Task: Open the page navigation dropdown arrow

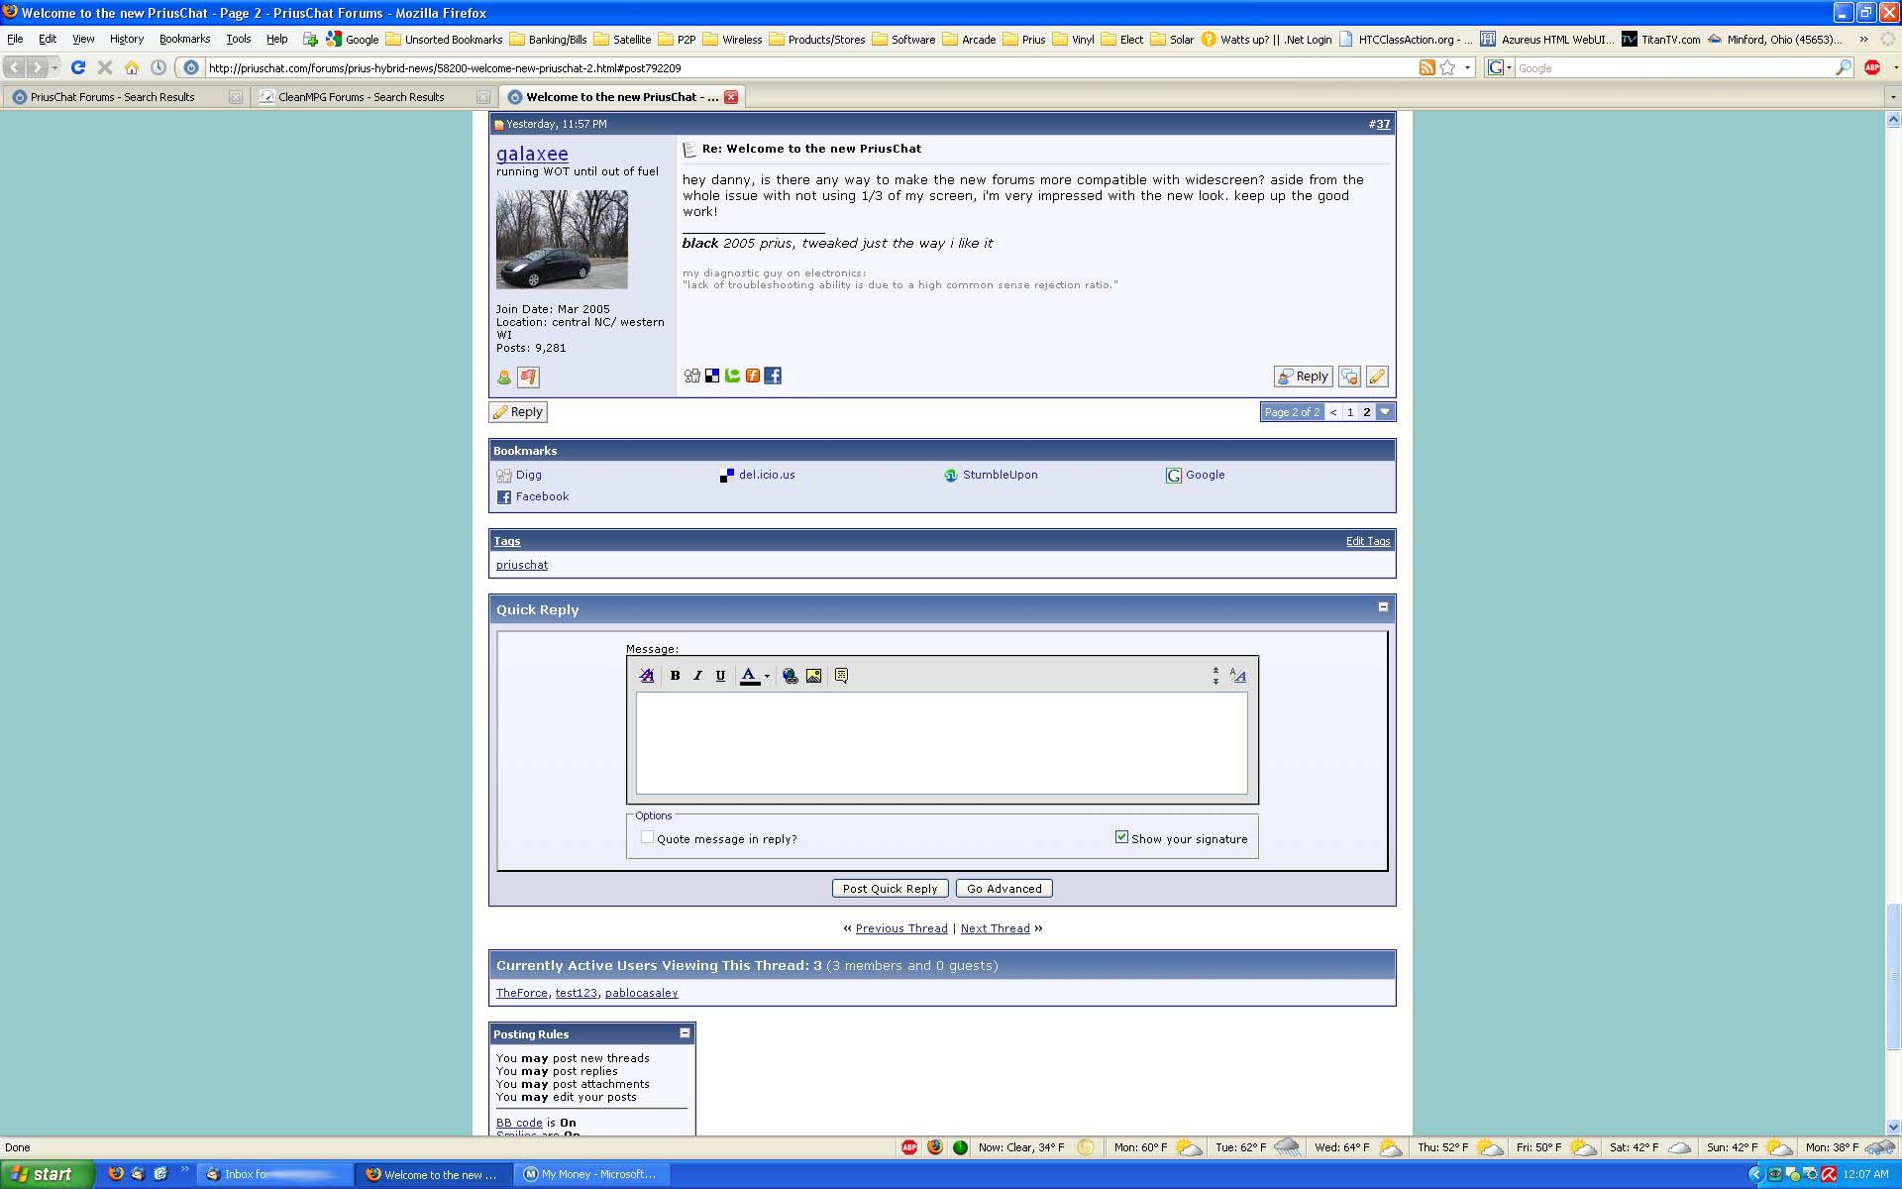Action: click(1385, 412)
